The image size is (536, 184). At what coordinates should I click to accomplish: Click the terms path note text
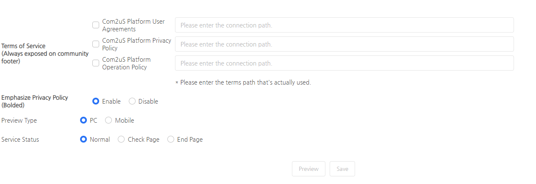245,82
